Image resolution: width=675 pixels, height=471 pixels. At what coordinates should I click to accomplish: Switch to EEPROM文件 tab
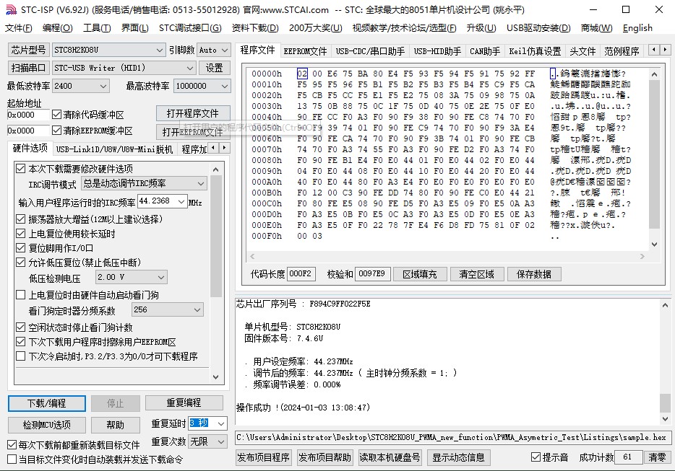click(x=305, y=51)
